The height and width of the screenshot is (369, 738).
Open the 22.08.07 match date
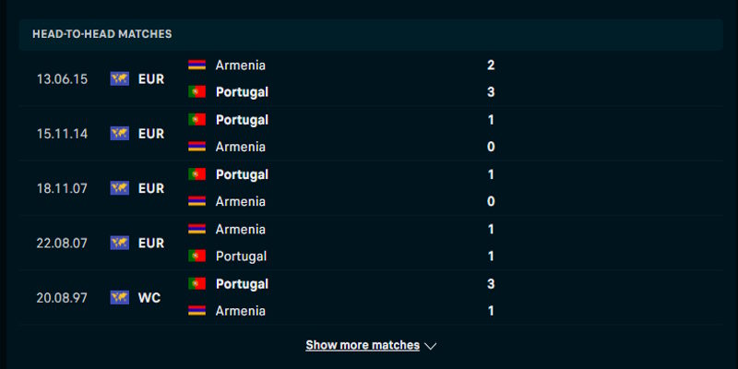(63, 244)
